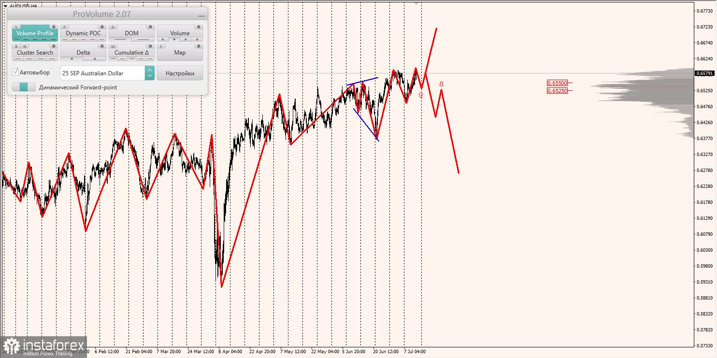Click 0.63270 on the price axis

(705, 154)
